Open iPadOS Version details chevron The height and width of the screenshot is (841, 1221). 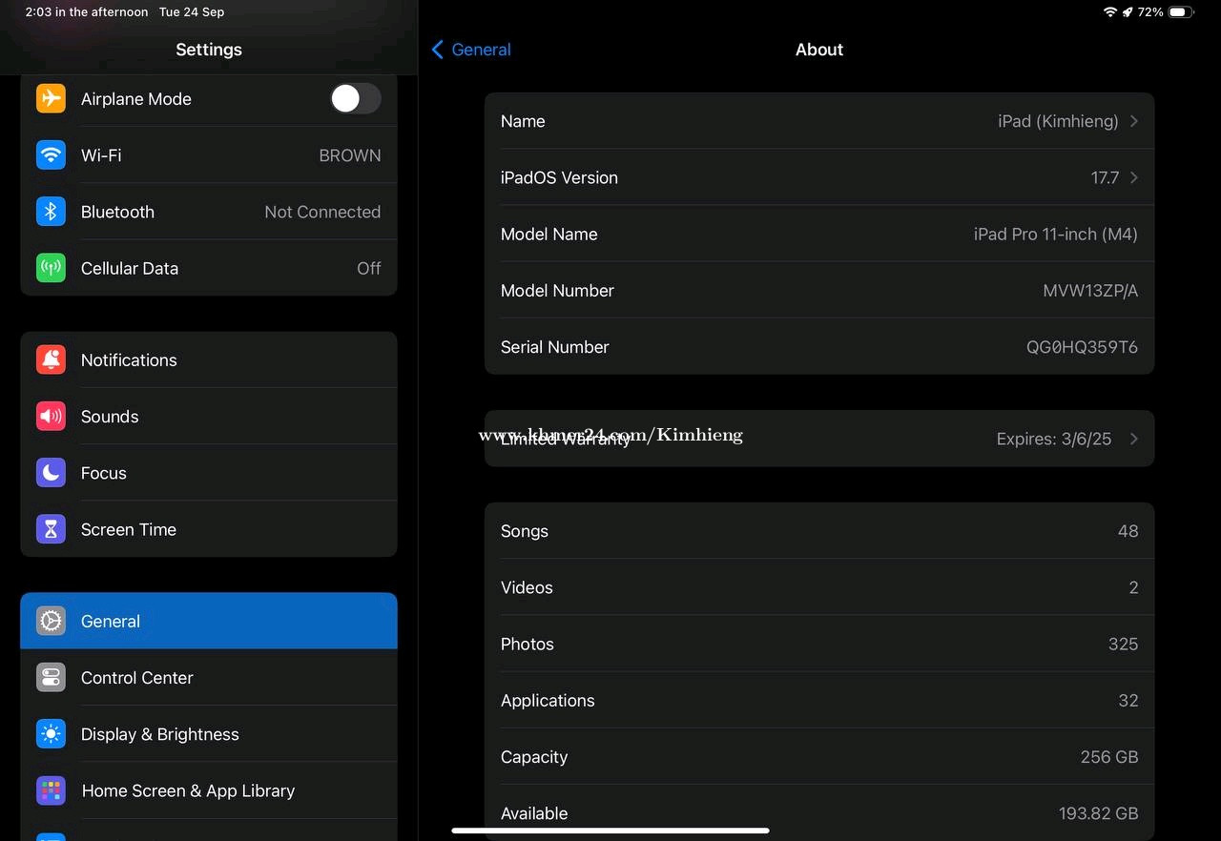1133,177
